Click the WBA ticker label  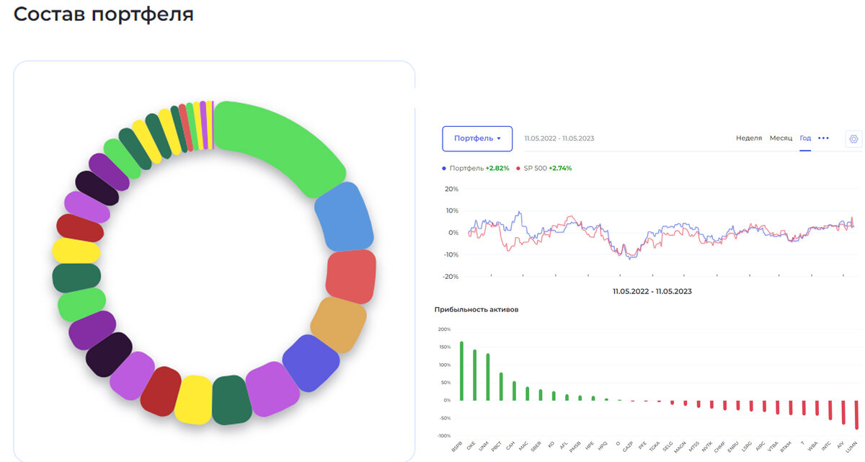(x=812, y=447)
